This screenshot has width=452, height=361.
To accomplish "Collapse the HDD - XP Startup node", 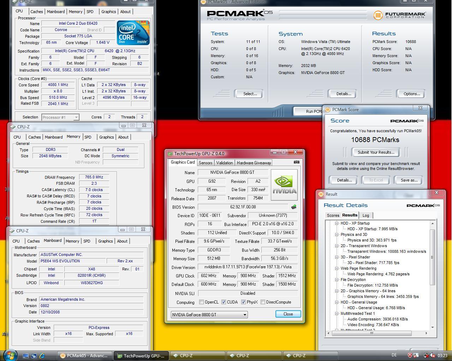I will click(337, 223).
